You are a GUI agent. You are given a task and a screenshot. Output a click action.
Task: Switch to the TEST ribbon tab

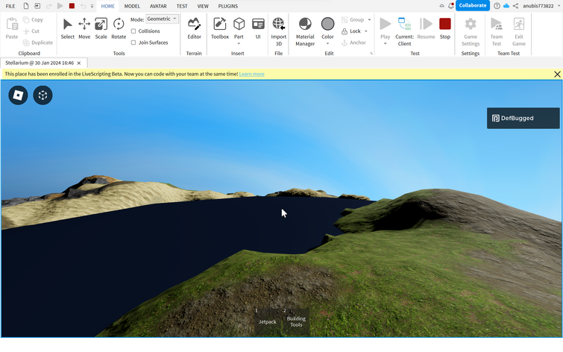point(182,6)
